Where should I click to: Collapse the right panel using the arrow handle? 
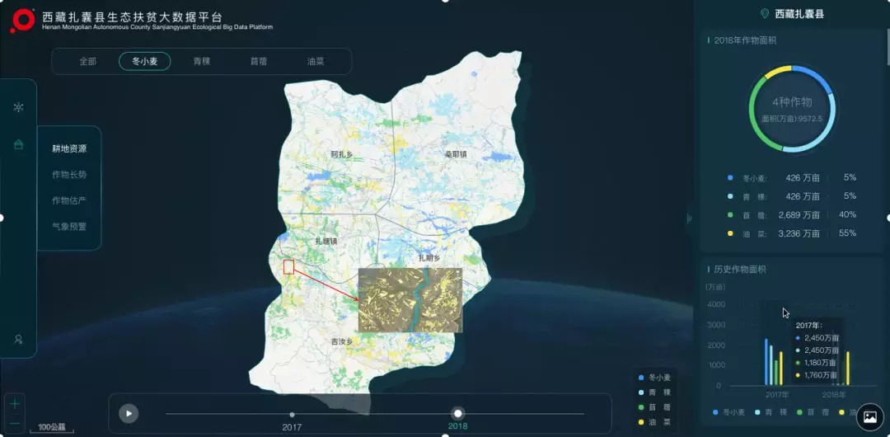tap(689, 218)
